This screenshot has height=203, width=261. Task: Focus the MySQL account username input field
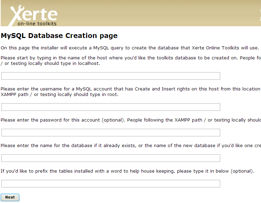click(x=111, y=107)
